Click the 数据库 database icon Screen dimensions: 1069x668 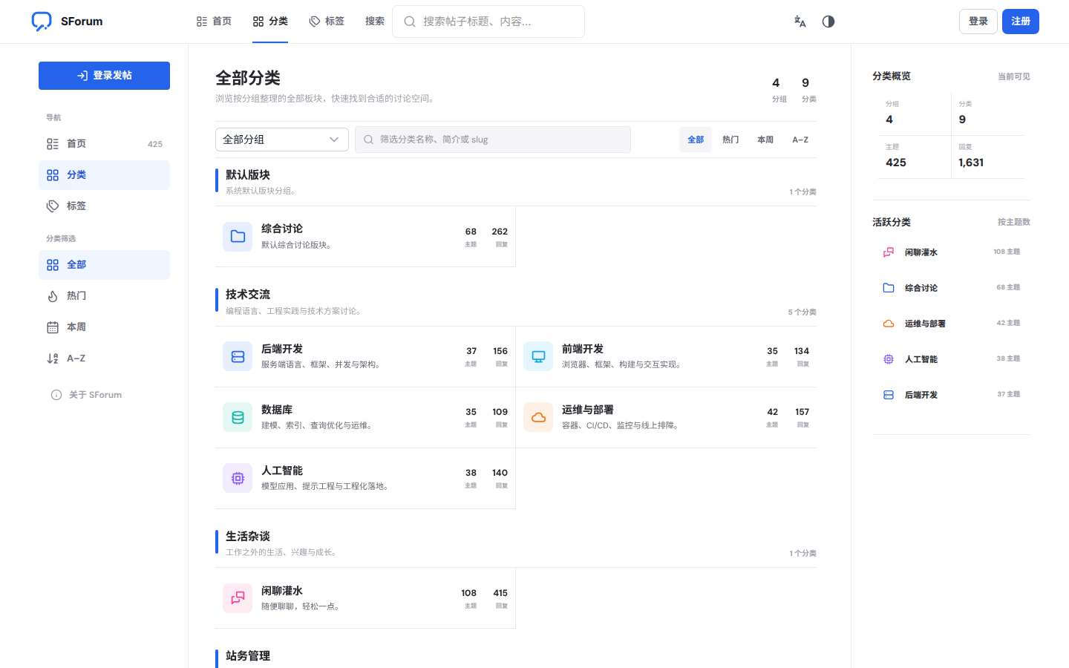pyautogui.click(x=238, y=417)
